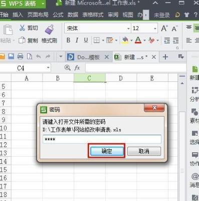Click the cell borders icon

(x=97, y=40)
